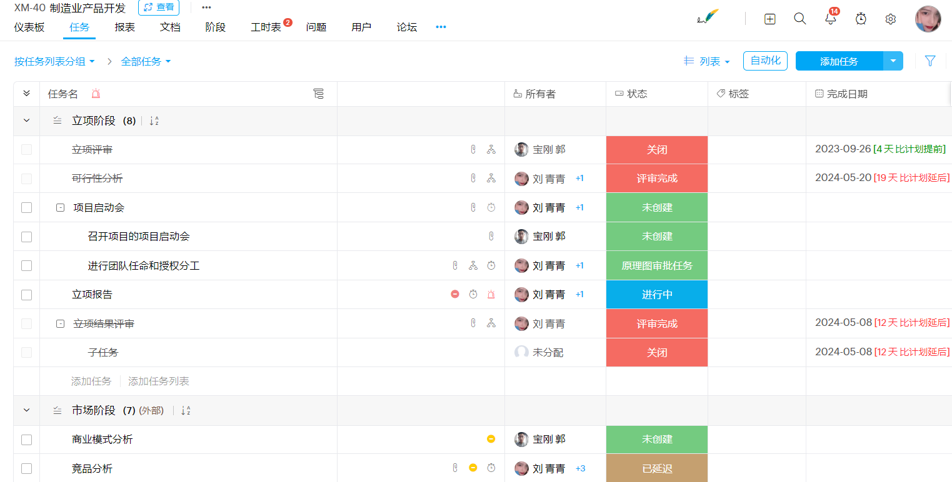Click red priority icon in 立项报告 row
This screenshot has width=952, height=482.
click(455, 294)
